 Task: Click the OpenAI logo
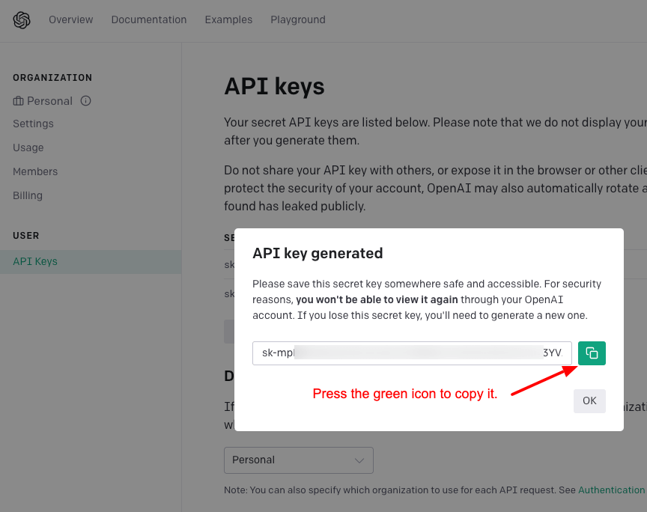tap(22, 19)
